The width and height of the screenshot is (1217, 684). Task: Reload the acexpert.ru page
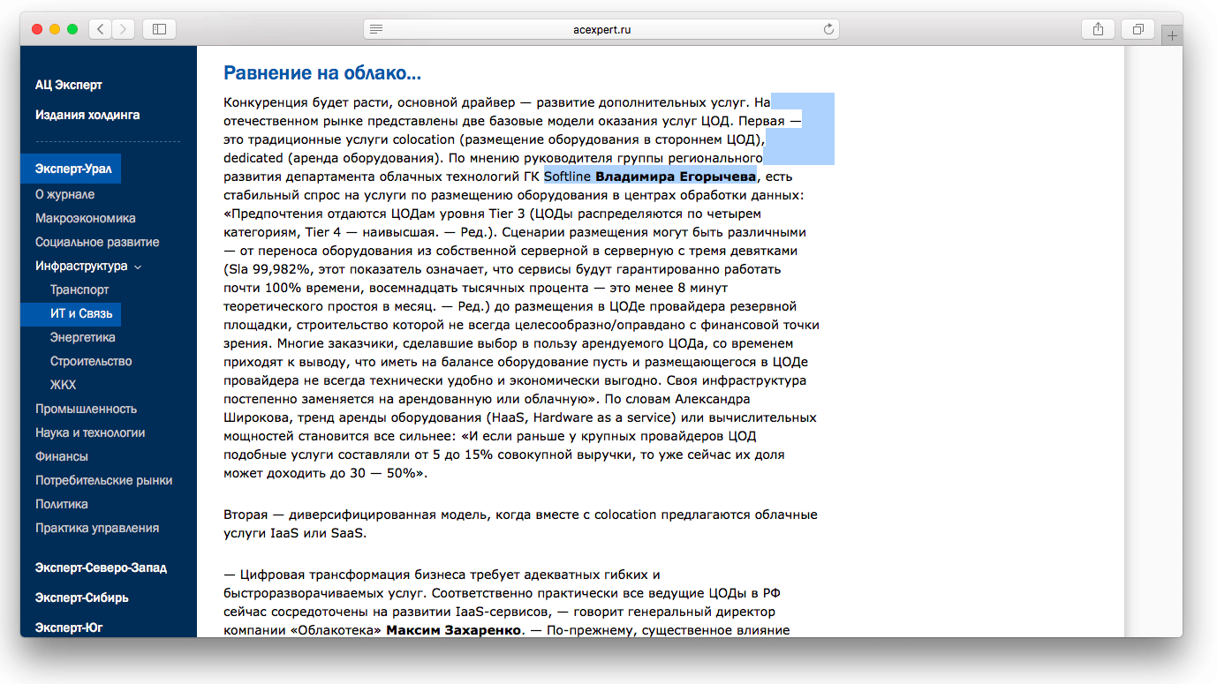[x=828, y=29]
